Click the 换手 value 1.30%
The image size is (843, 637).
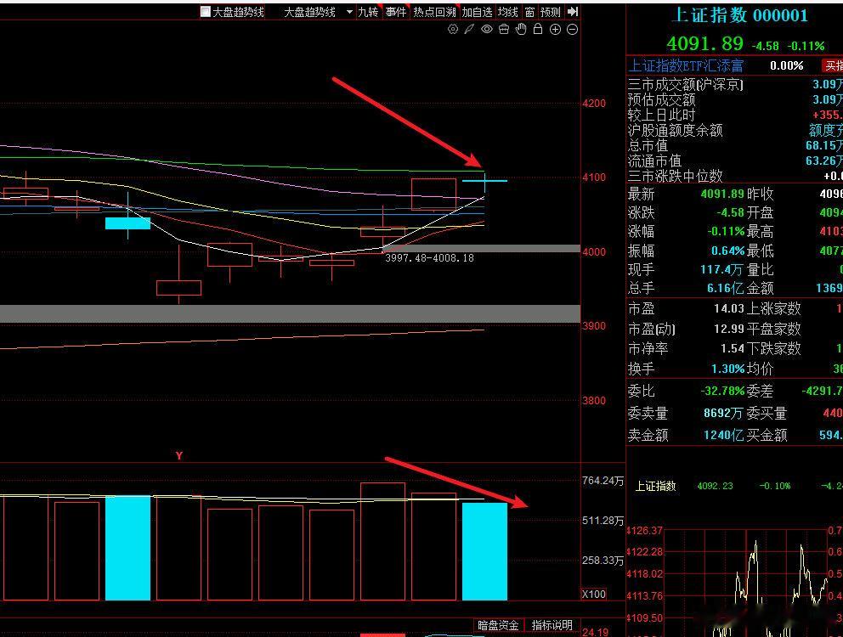pyautogui.click(x=727, y=369)
